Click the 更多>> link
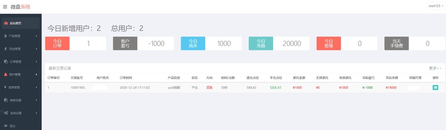 [435, 68]
